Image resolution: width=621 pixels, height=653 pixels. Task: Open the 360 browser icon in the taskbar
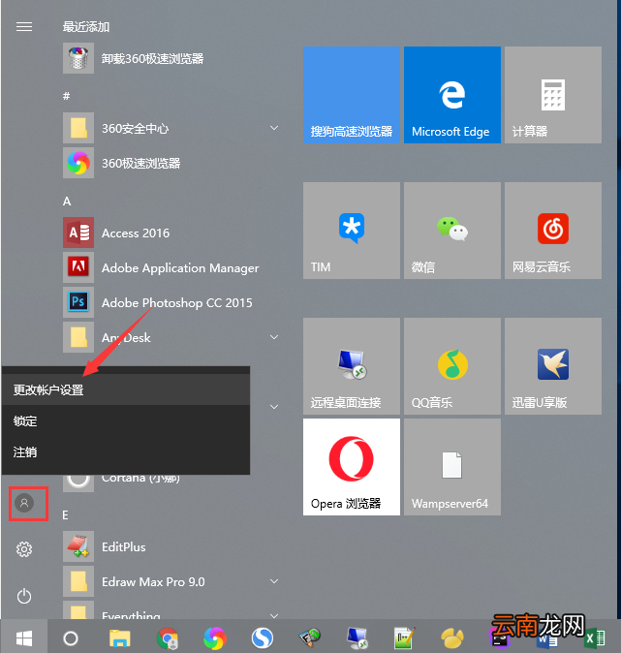(x=215, y=638)
